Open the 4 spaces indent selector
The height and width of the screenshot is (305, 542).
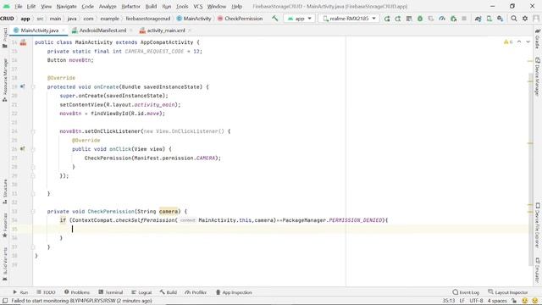pyautogui.click(x=497, y=301)
